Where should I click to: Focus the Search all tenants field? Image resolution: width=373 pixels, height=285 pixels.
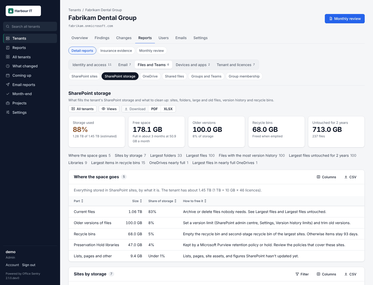coord(30,26)
